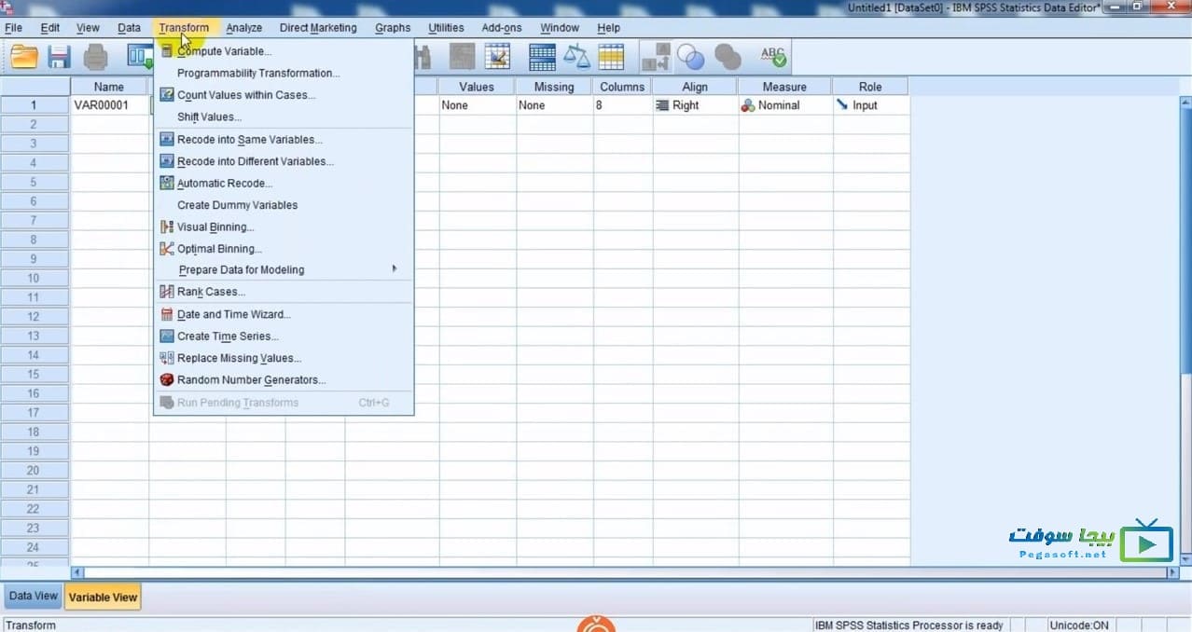Click the Open data document folder icon
Viewport: 1192px width, 632px height.
tap(24, 58)
